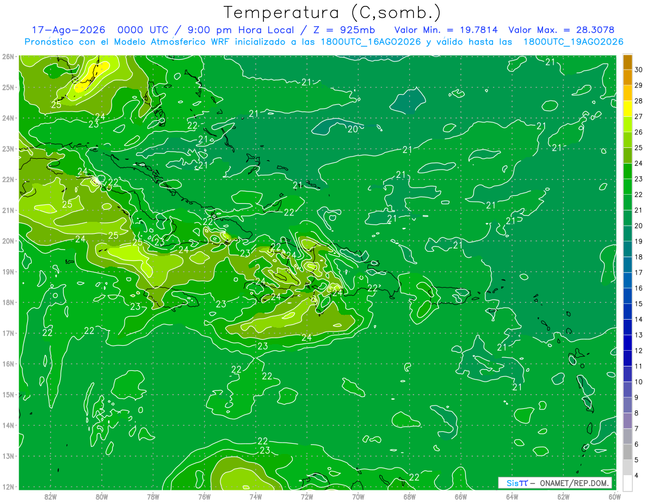Click the '80W' longitude axis label
This screenshot has width=653, height=504.
101,496
